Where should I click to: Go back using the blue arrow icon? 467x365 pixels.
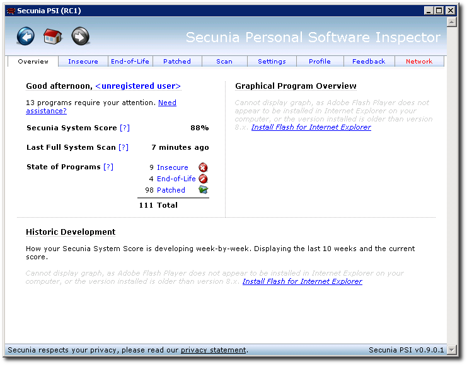pos(26,36)
